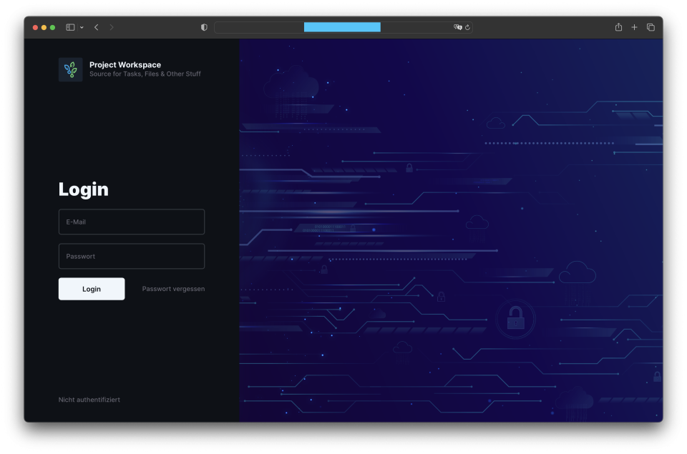Focus the E-Mail input field
The width and height of the screenshot is (687, 454).
131,222
